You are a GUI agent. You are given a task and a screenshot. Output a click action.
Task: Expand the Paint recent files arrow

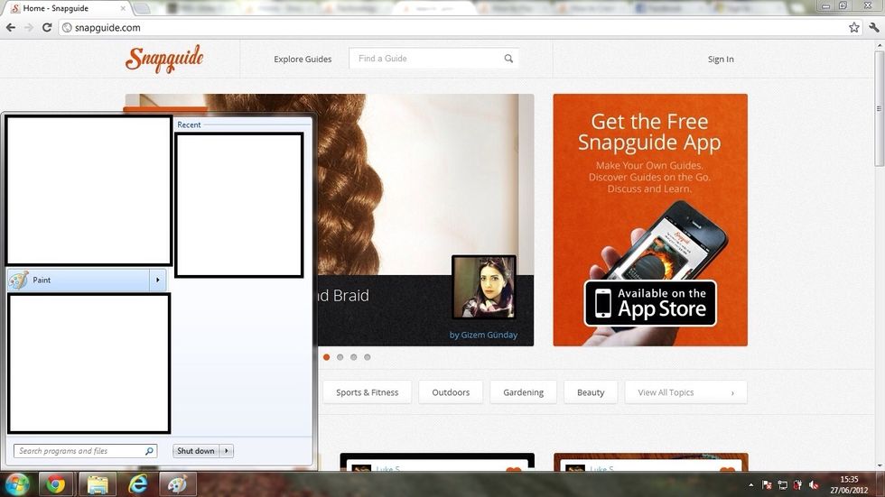(158, 280)
